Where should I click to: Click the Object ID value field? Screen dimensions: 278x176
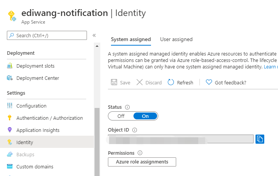[181, 139]
